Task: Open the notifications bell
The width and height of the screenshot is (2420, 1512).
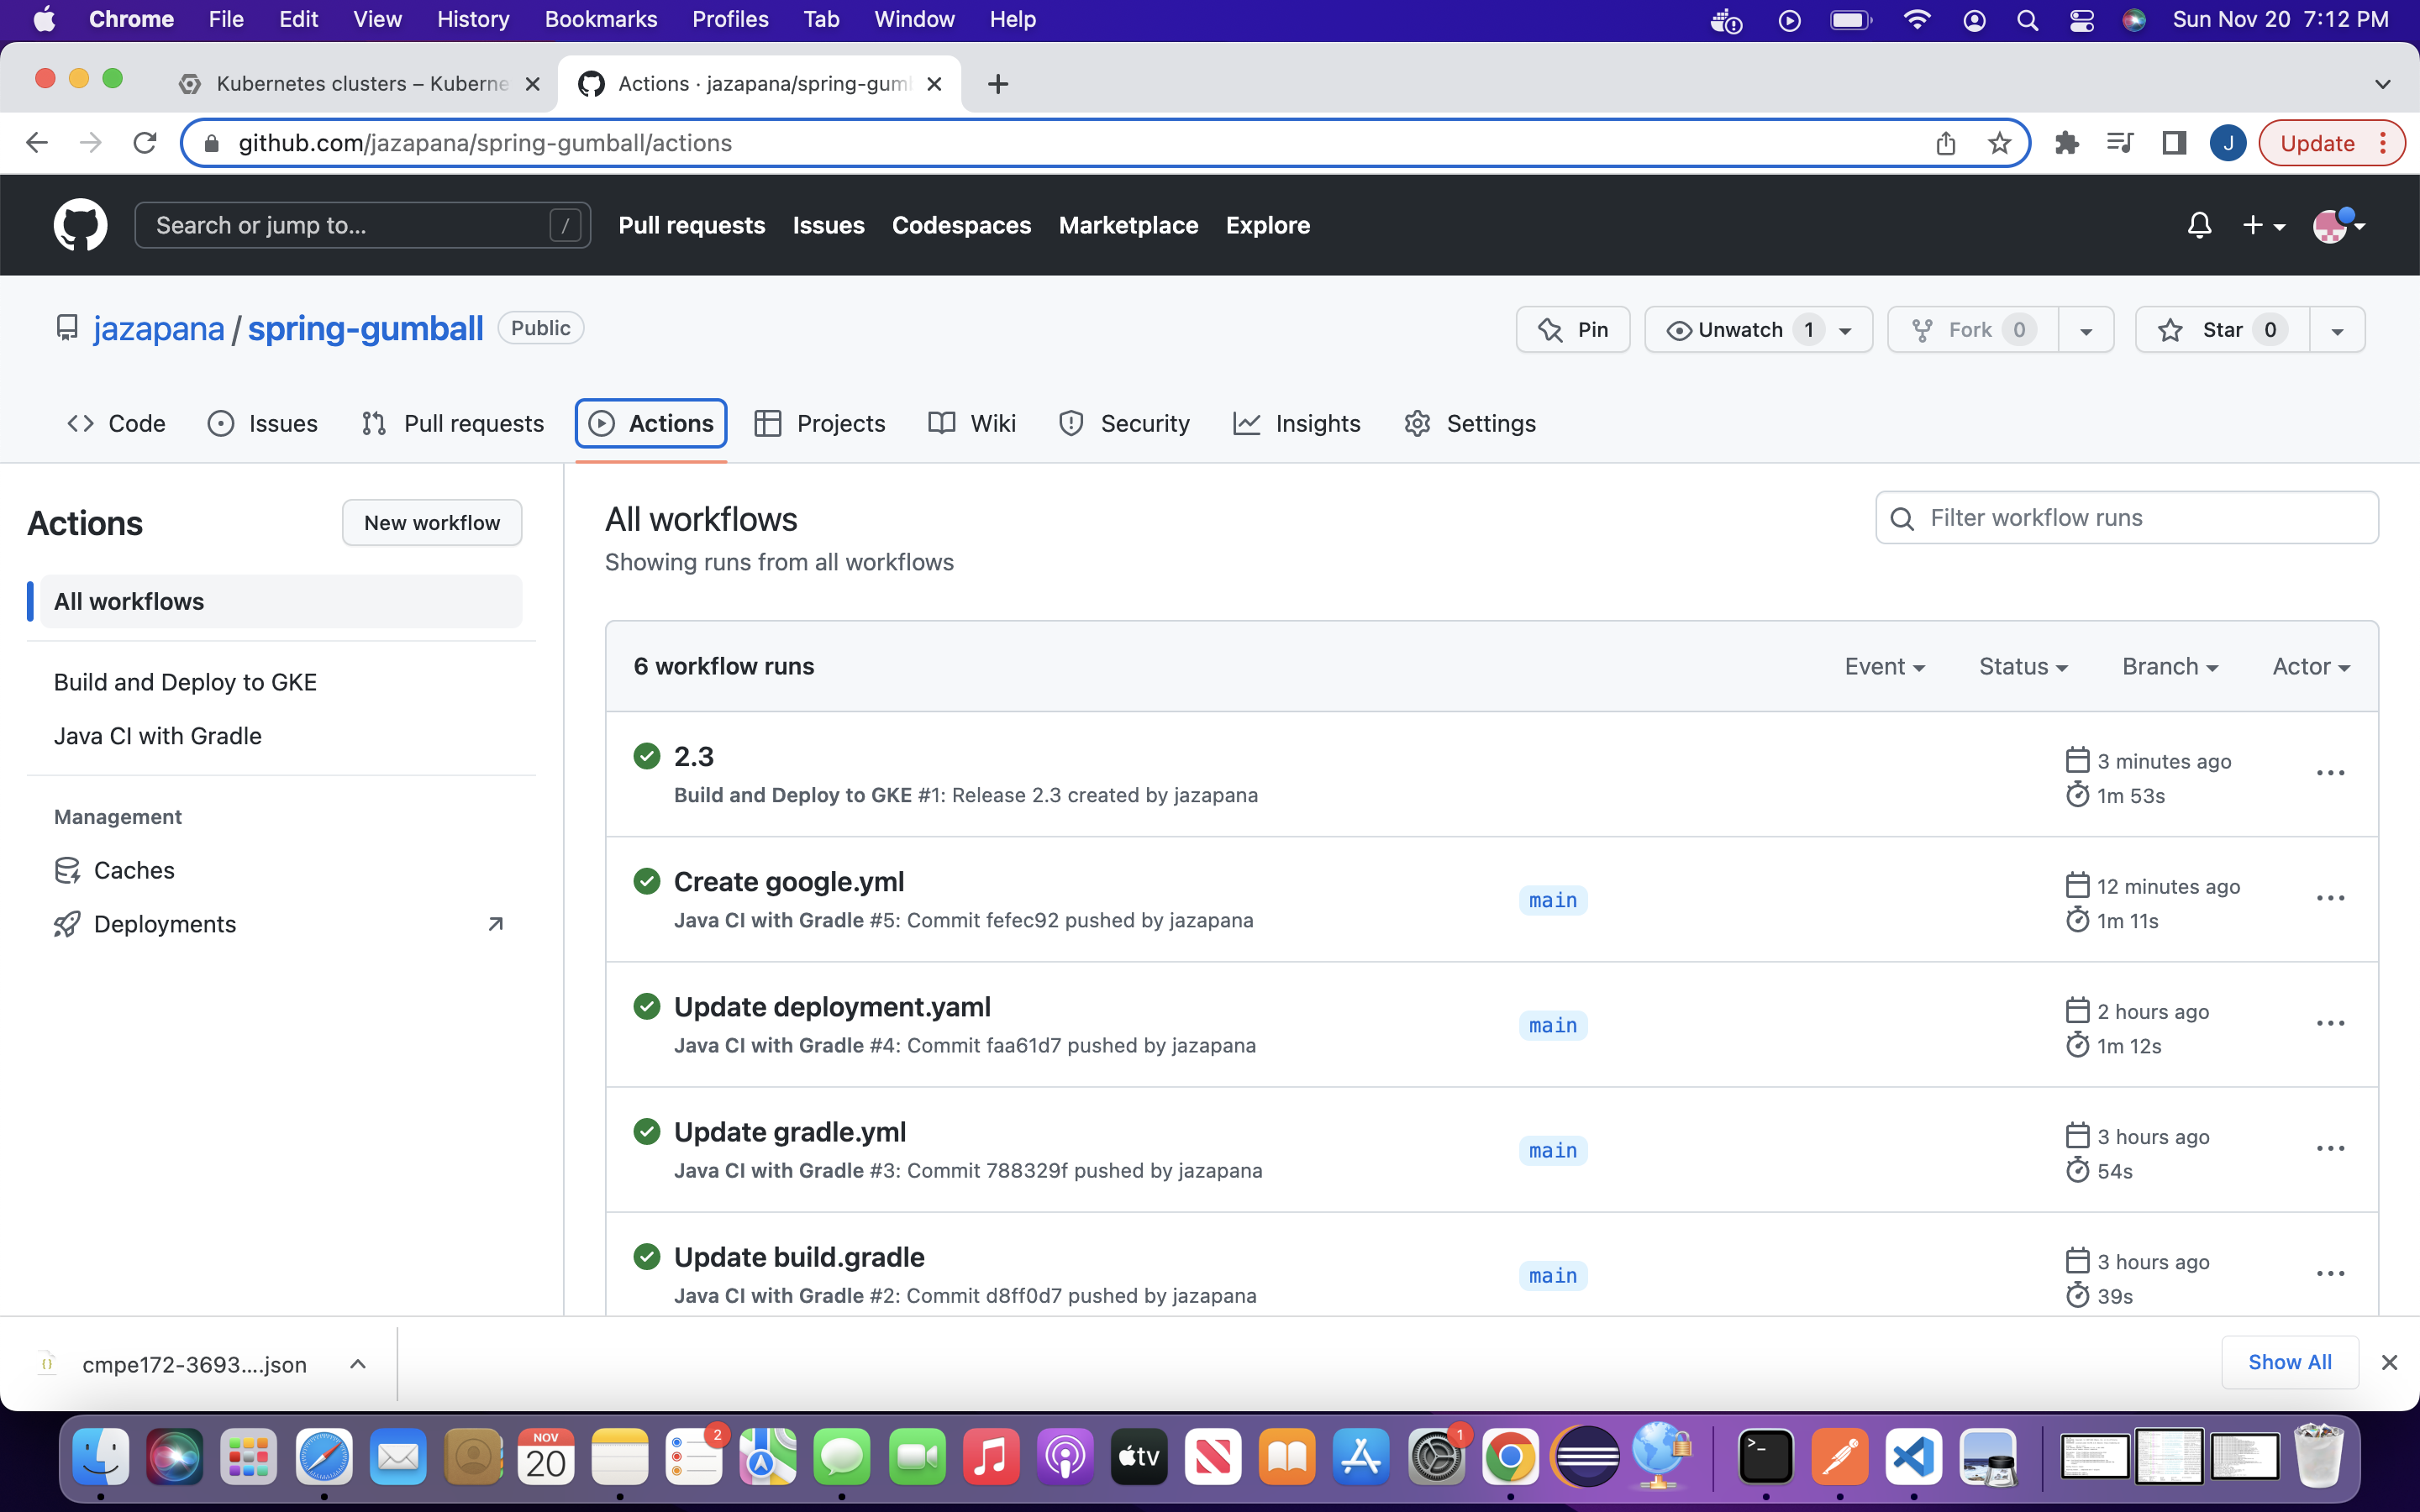Action: (2198, 225)
